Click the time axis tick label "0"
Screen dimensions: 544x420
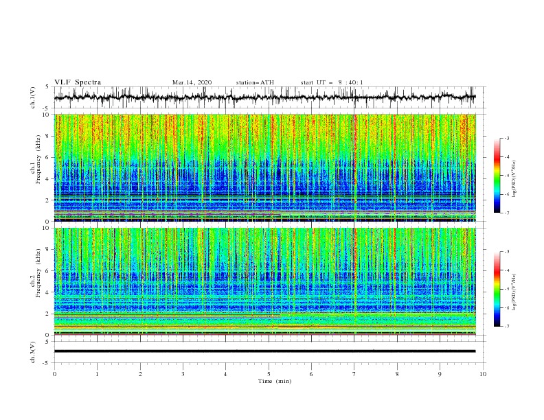pyautogui.click(x=54, y=374)
